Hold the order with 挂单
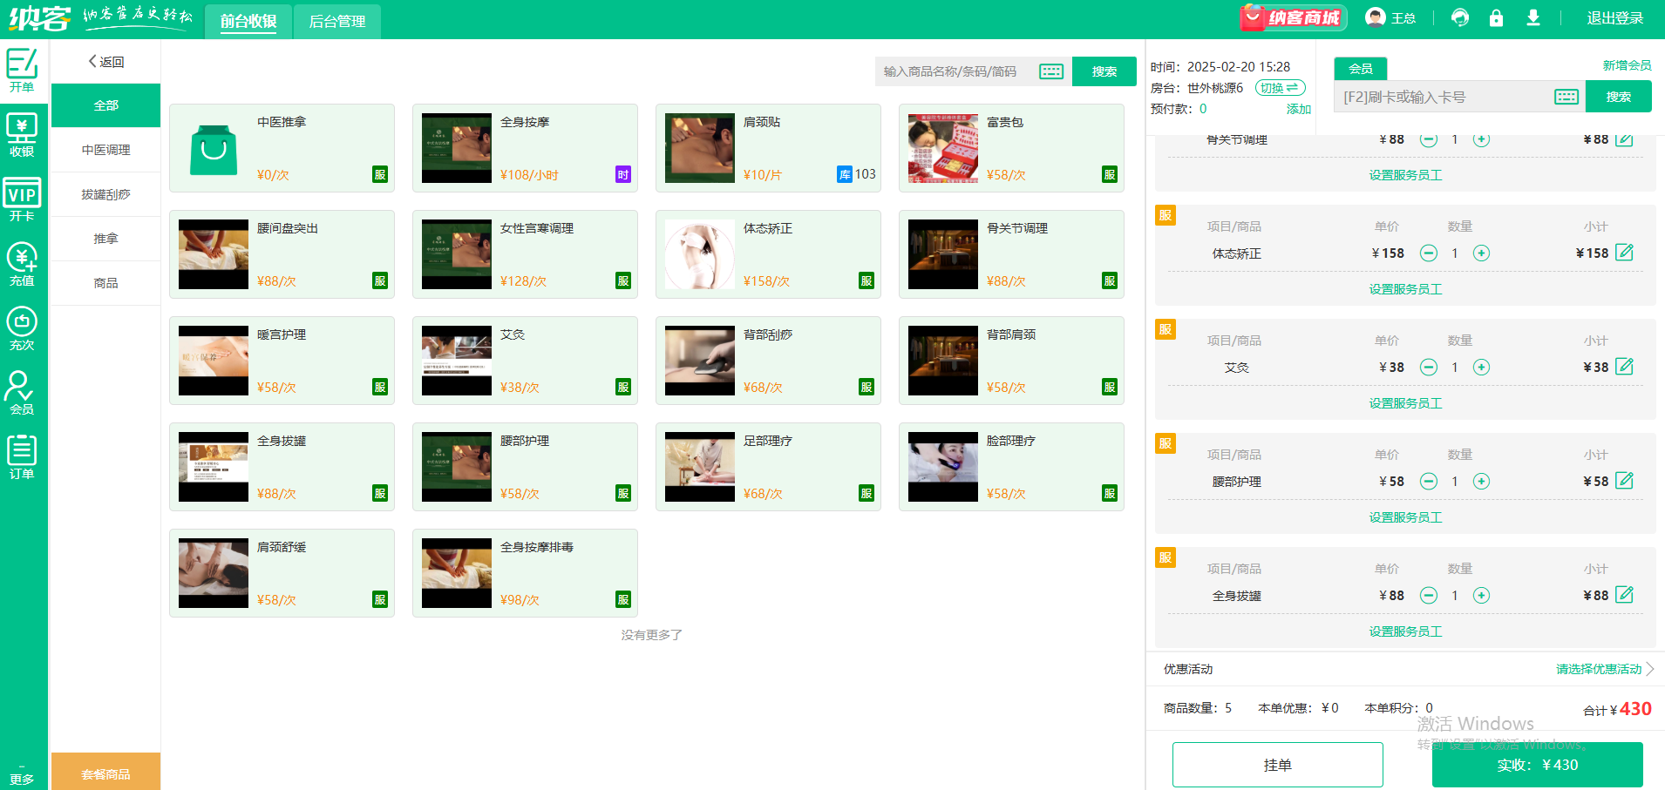 coord(1278,765)
